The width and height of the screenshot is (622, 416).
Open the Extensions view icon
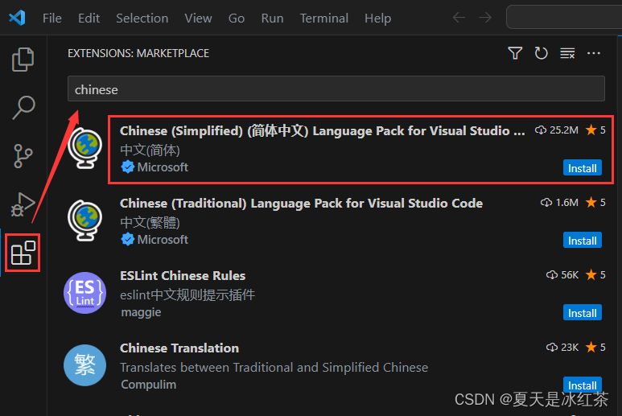coord(23,253)
